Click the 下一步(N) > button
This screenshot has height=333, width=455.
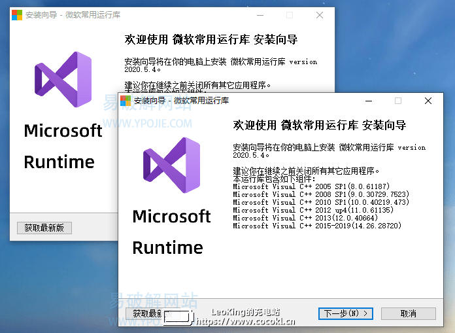[346, 313]
